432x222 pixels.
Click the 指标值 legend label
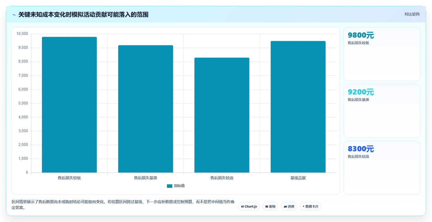179,186
